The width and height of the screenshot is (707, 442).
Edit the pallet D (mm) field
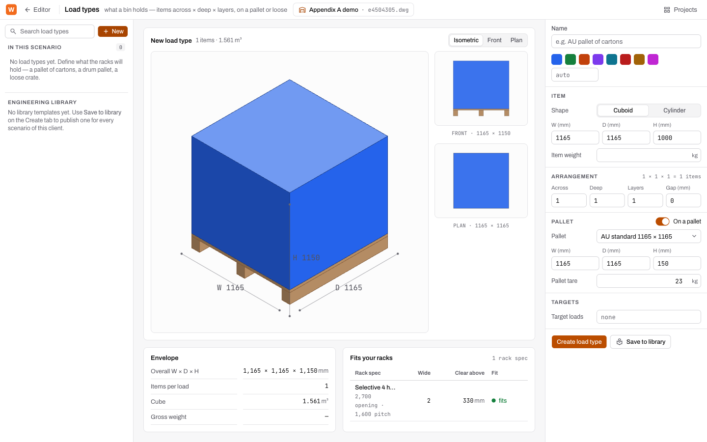coord(626,263)
